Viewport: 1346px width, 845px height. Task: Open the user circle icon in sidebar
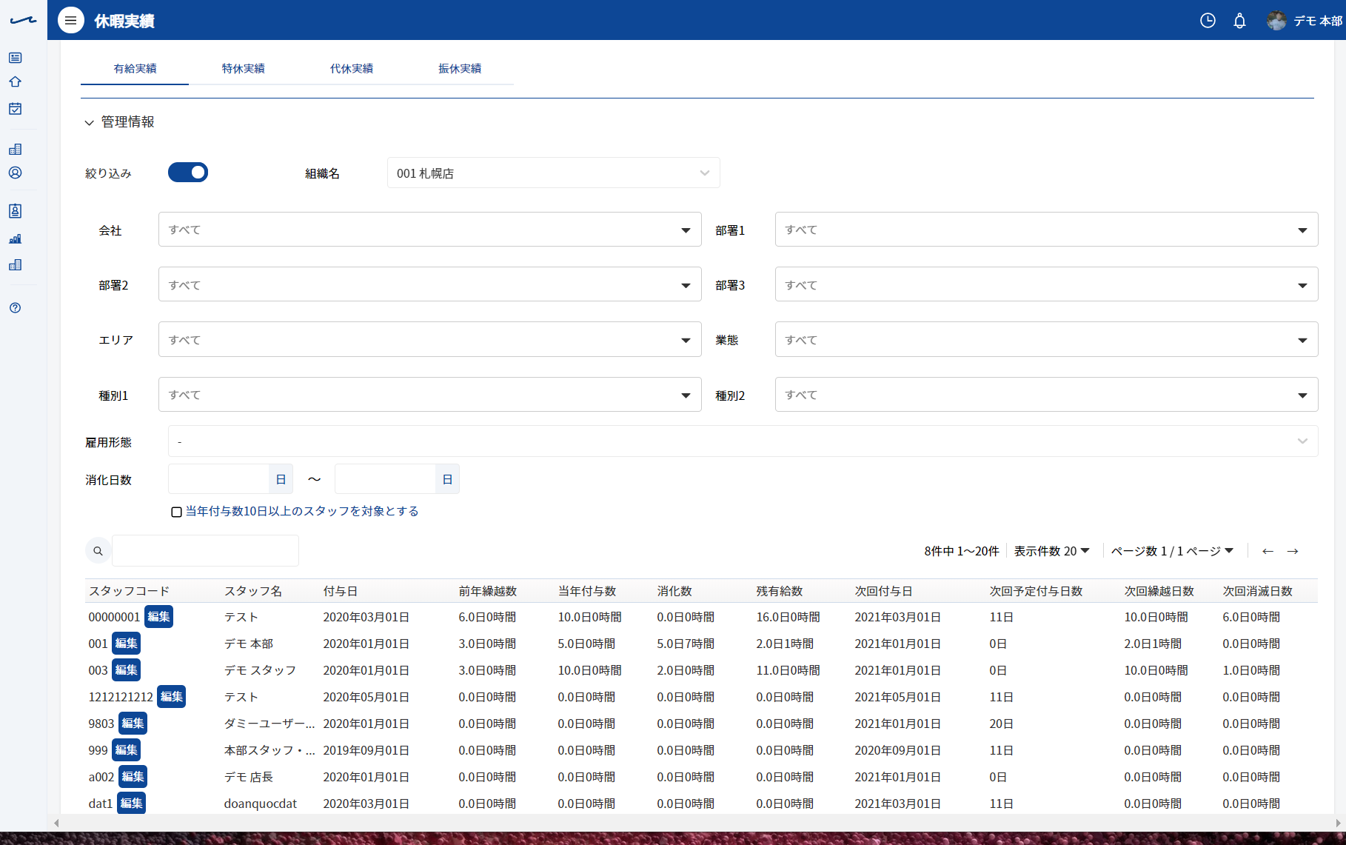[15, 173]
